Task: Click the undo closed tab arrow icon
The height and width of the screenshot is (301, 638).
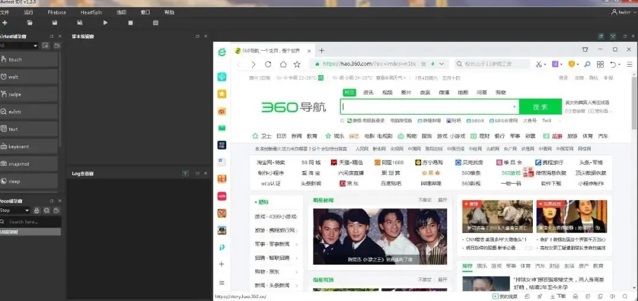Action: tap(613, 64)
